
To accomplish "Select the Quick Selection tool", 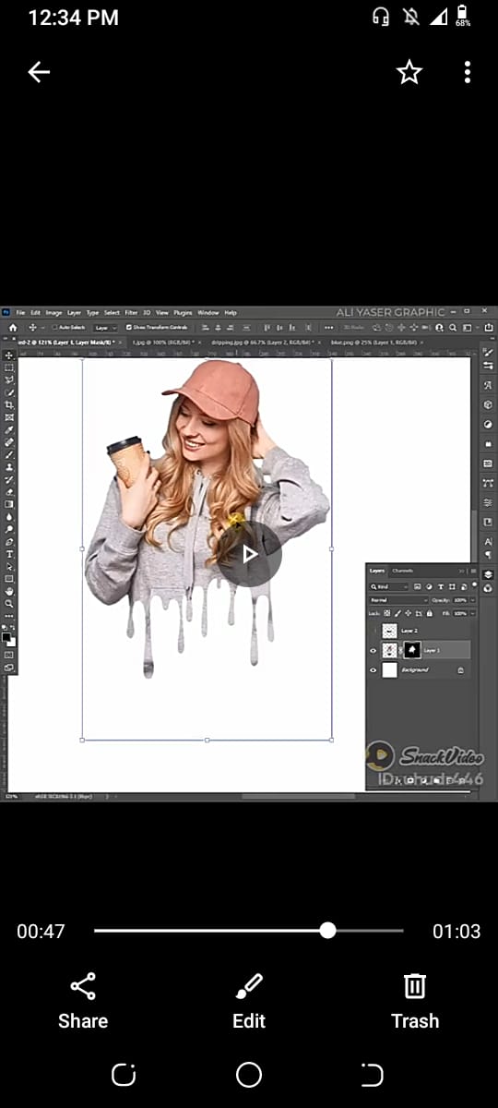I will (10, 392).
